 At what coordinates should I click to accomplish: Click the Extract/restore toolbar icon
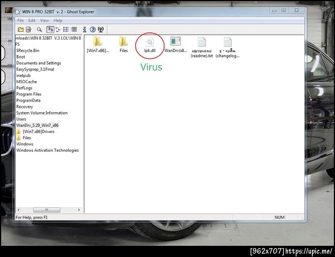[28, 29]
